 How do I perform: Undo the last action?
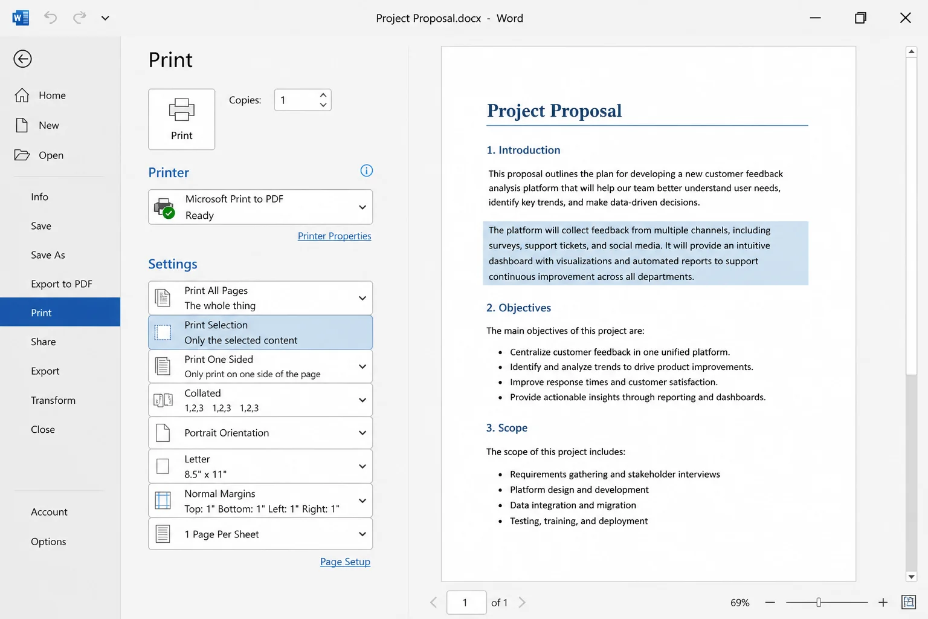point(51,18)
